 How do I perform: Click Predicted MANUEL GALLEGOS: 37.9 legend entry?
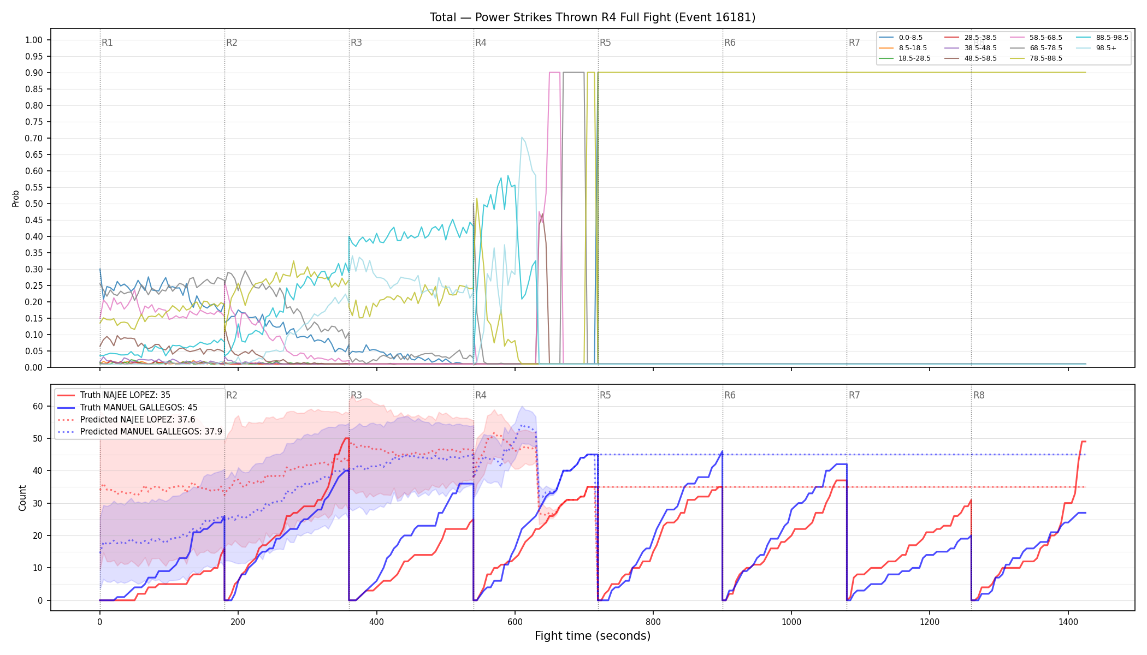tap(140, 432)
